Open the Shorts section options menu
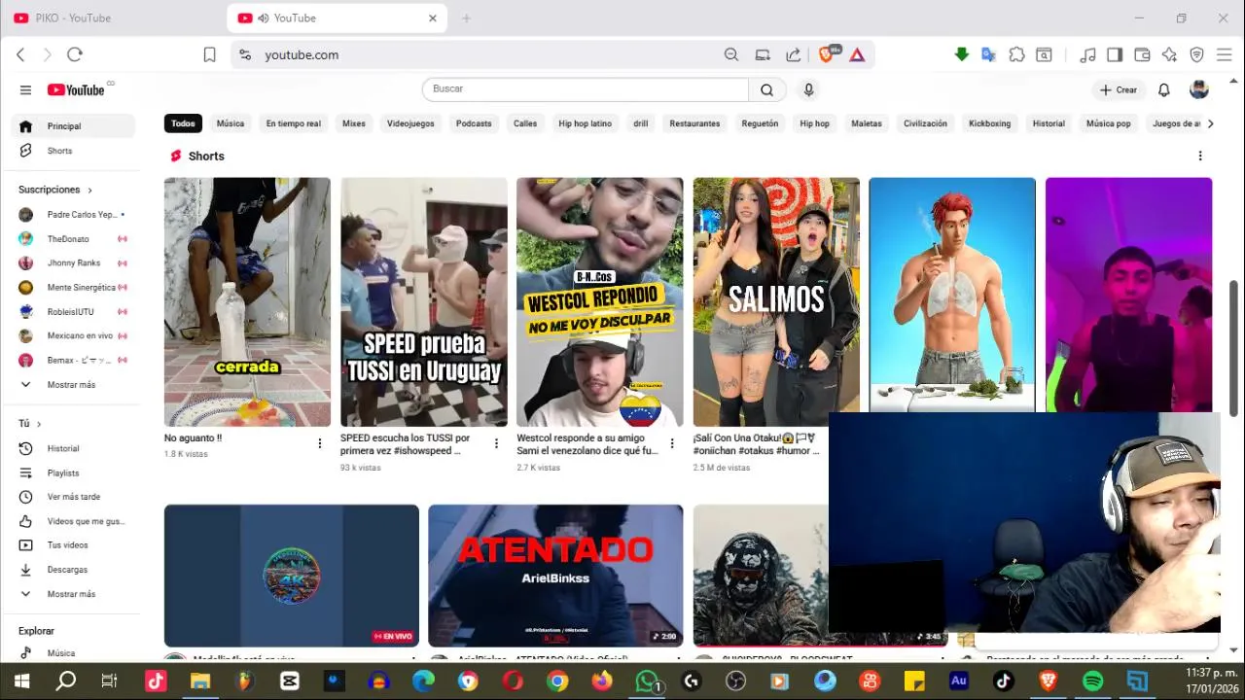 pyautogui.click(x=1200, y=156)
